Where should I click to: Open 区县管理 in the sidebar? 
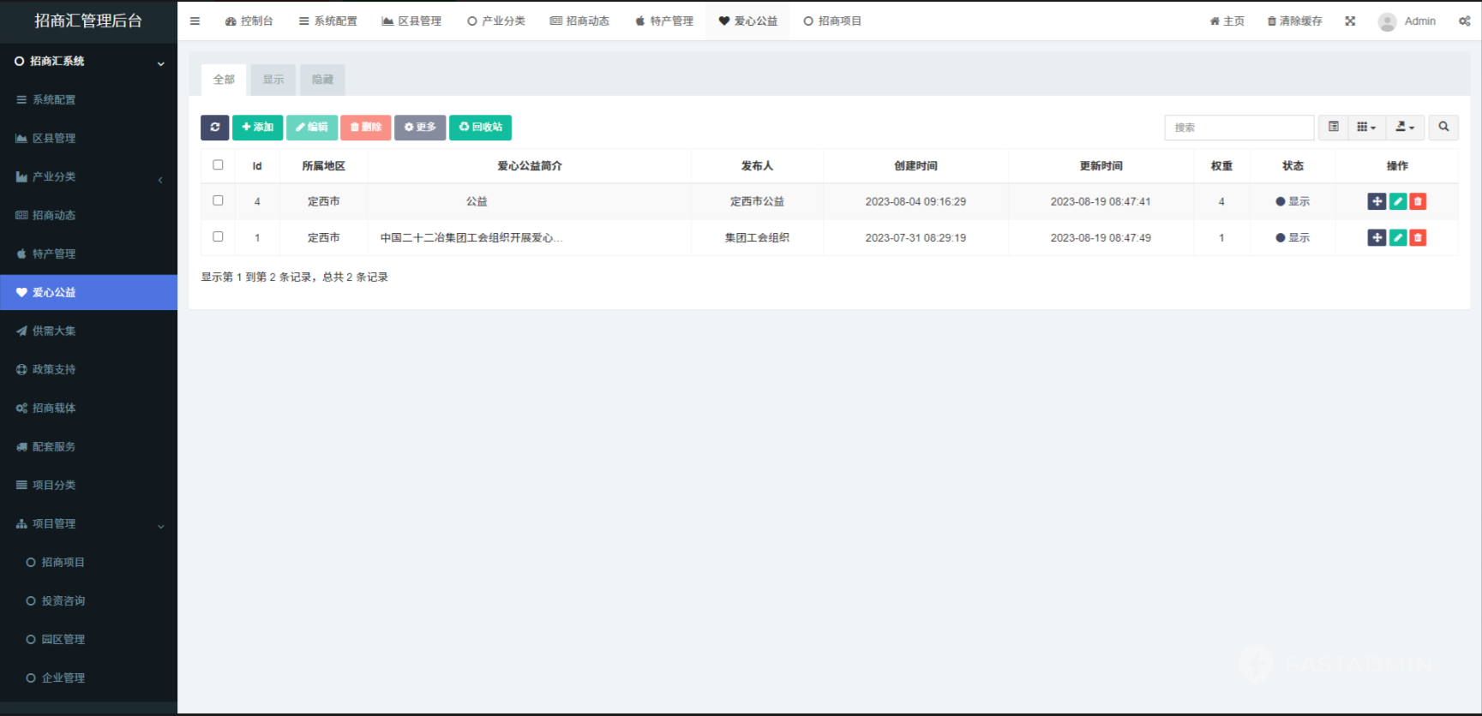coord(88,138)
